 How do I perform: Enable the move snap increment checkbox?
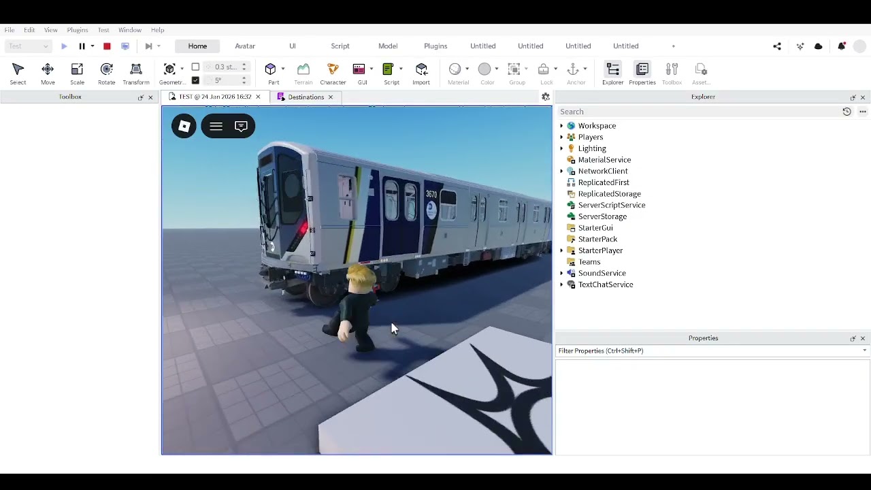coord(195,67)
